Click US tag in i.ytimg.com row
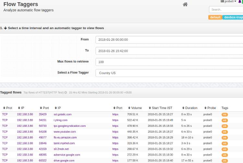Viewport: 243px width, 163px height. point(225,120)
